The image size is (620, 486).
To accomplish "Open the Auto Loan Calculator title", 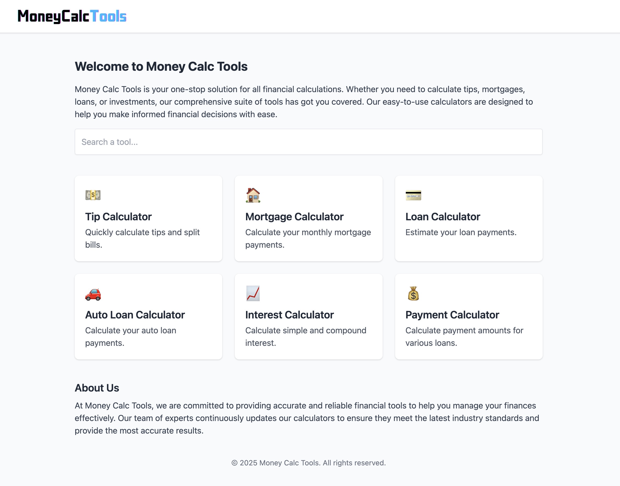I will click(x=135, y=315).
